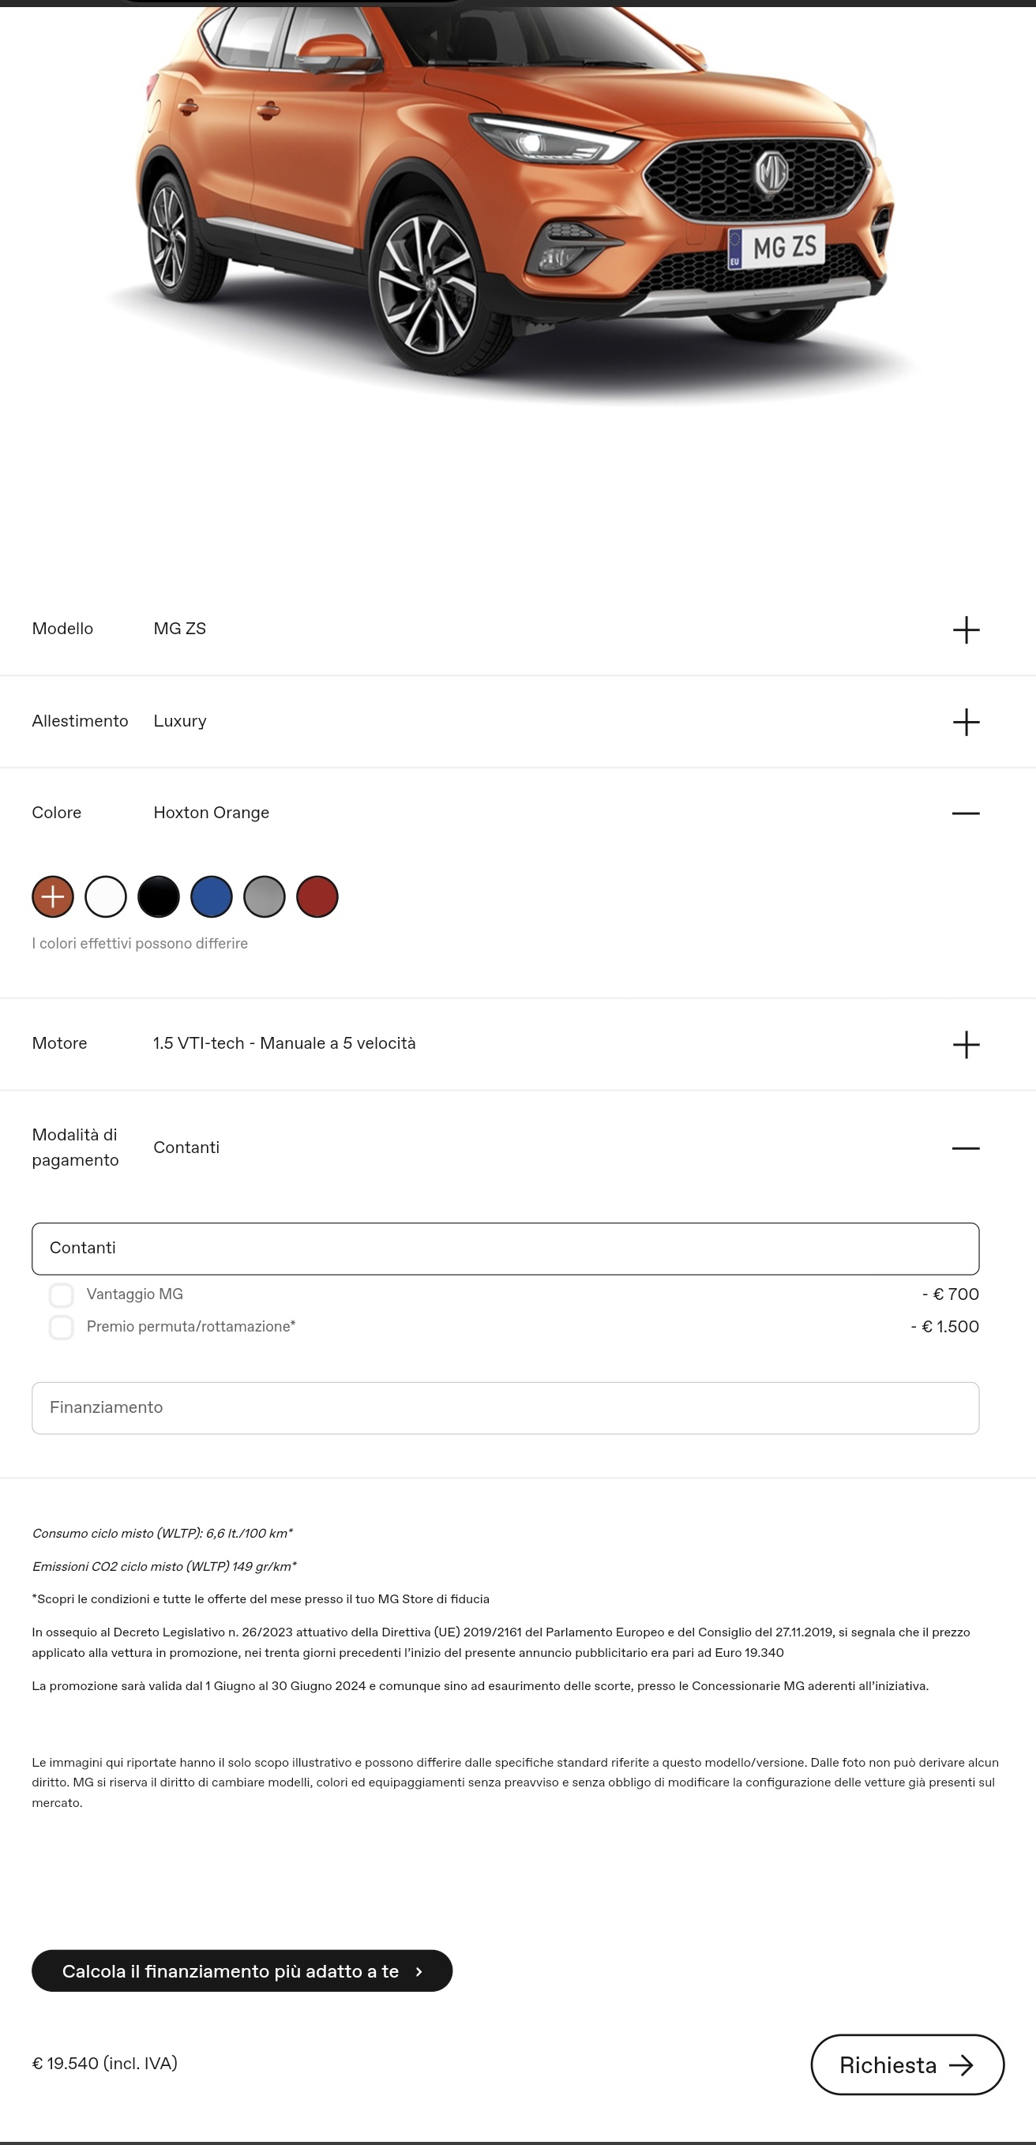
Task: Pick the white color swatch
Action: 106,897
